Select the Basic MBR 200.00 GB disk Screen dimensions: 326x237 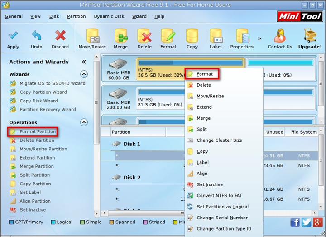click(x=119, y=99)
